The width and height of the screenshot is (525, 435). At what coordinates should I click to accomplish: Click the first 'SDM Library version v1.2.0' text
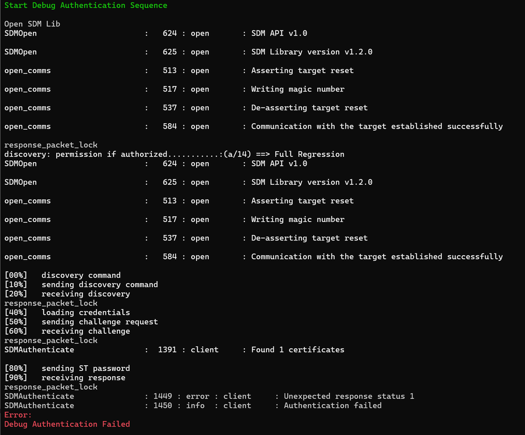[x=312, y=52]
